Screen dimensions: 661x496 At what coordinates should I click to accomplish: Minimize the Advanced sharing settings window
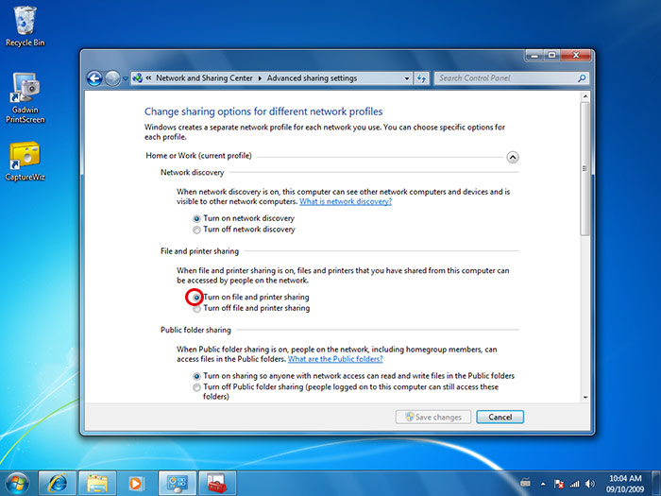pyautogui.click(x=534, y=55)
